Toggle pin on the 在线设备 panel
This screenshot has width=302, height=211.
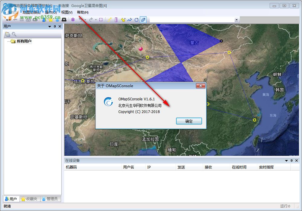click(x=291, y=161)
